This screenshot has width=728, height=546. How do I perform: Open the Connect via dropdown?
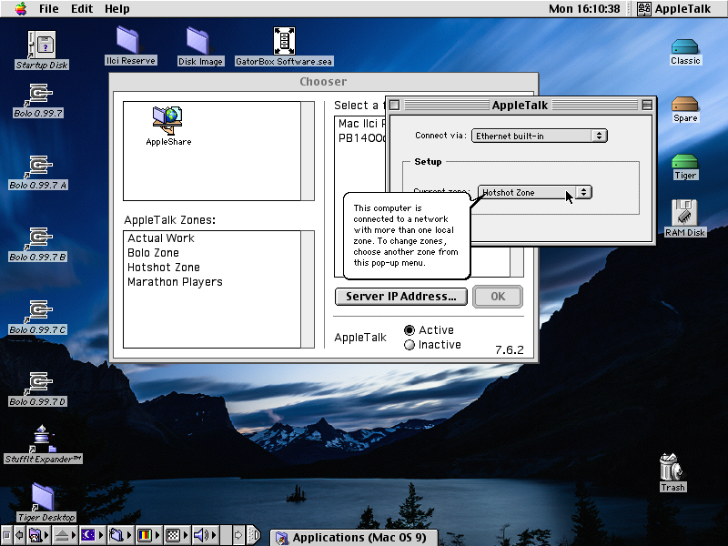(539, 136)
